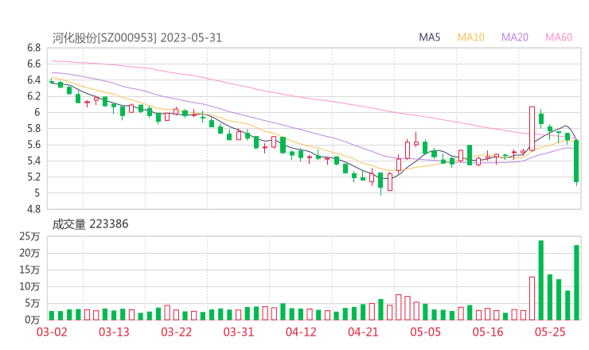Image resolution: width=589 pixels, height=350 pixels.
Task: Click the MA5 legend label
Action: coord(429,37)
